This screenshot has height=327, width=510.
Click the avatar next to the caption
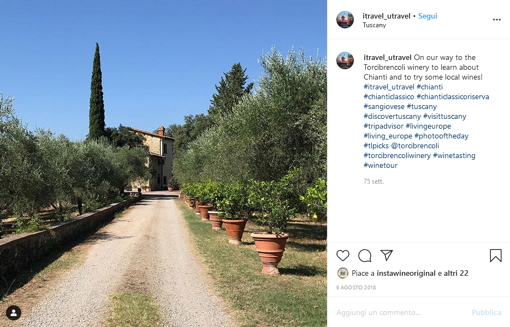[x=345, y=60]
